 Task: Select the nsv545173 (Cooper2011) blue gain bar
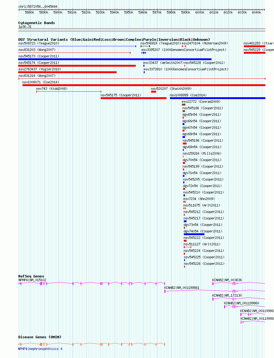coord(115,59)
